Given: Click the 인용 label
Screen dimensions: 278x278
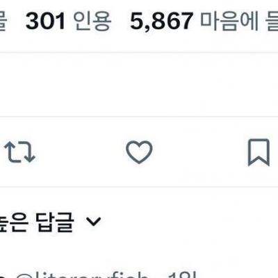Looking at the screenshot, I should coord(92,22).
